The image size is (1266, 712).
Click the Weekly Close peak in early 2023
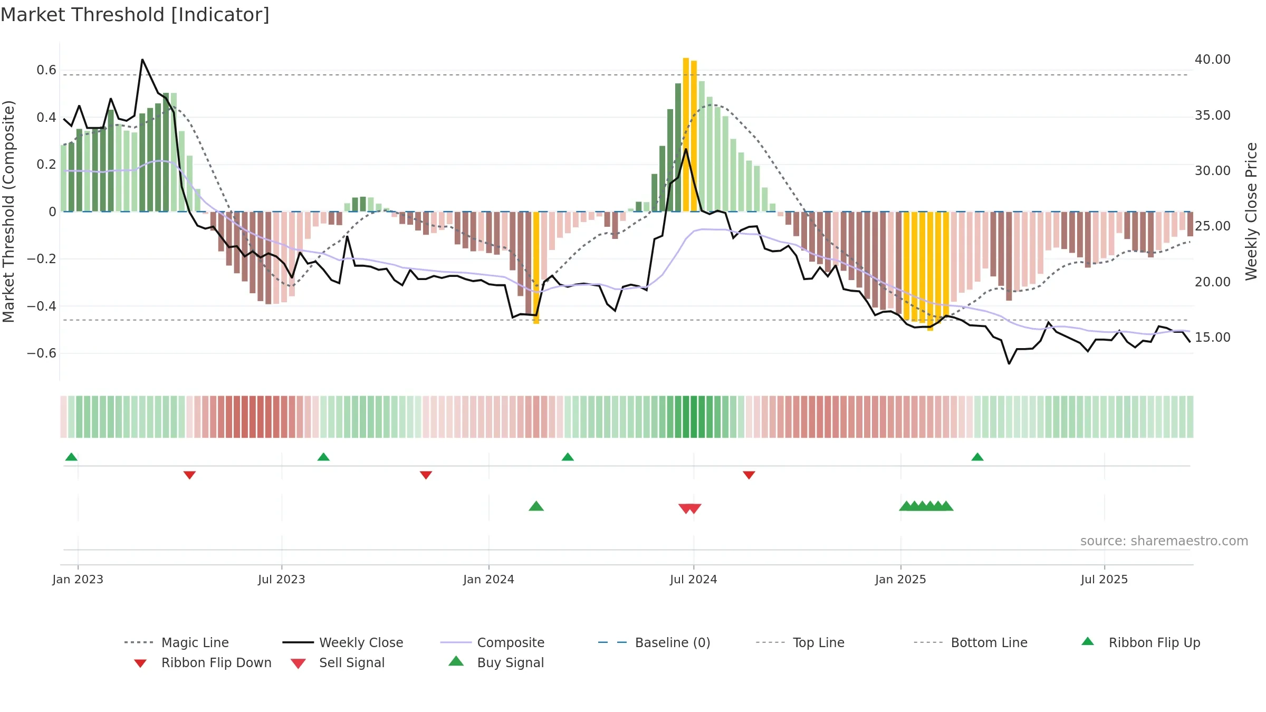[x=142, y=60]
